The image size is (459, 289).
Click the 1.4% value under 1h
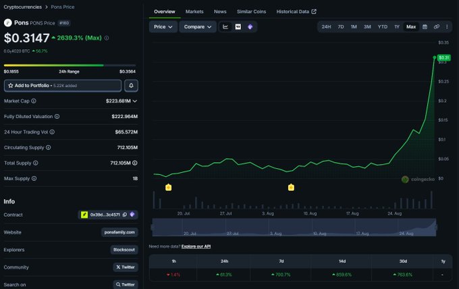(x=173, y=275)
